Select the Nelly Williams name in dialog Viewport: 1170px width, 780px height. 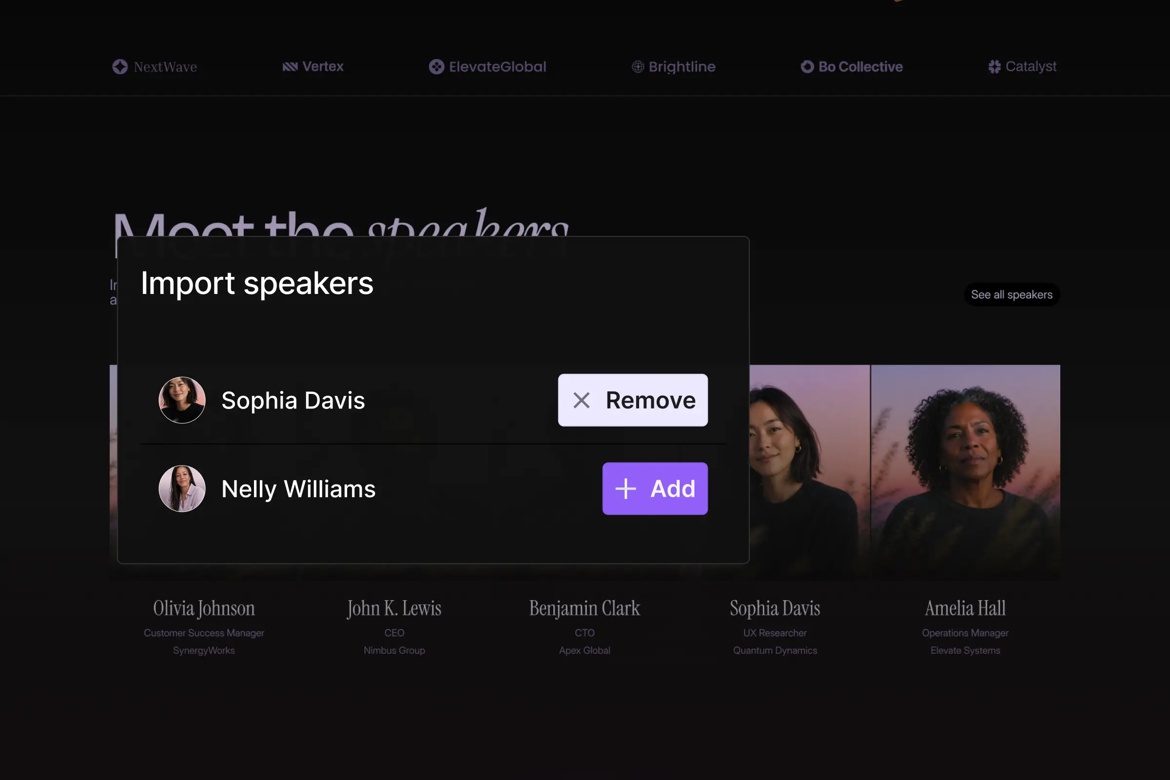(x=298, y=489)
